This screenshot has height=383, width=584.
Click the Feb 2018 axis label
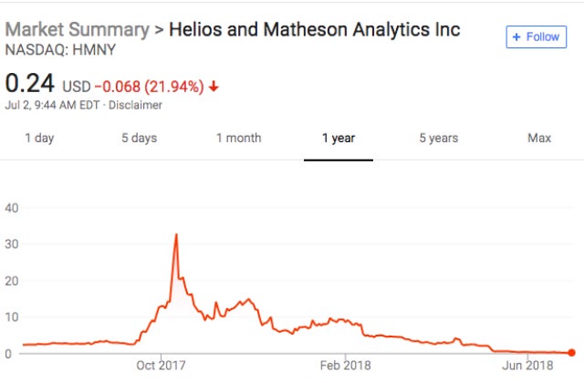[x=346, y=367]
